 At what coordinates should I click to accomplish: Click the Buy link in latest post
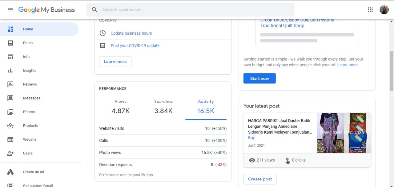[251, 138]
